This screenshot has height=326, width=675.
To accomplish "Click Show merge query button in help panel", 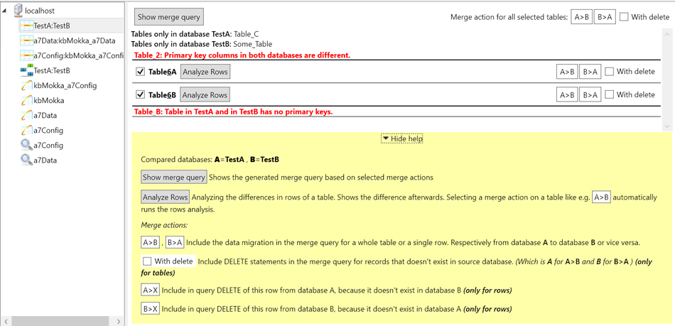I will (x=174, y=177).
